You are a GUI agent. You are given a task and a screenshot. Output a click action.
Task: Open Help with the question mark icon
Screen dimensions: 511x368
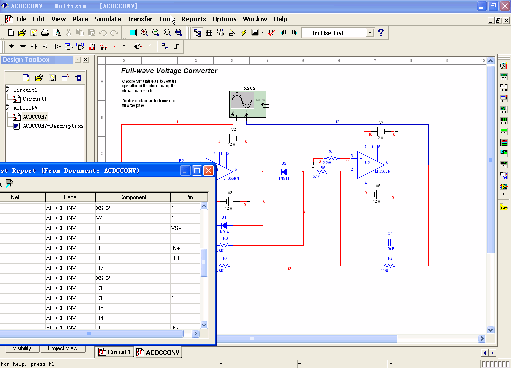381,33
